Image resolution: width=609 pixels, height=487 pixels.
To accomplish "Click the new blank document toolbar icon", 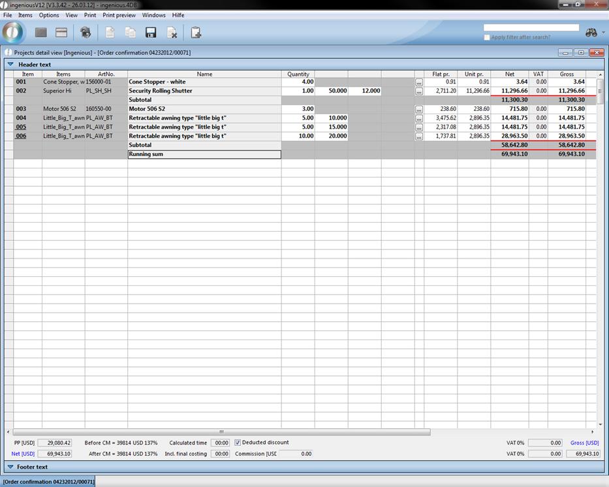I will (110, 33).
